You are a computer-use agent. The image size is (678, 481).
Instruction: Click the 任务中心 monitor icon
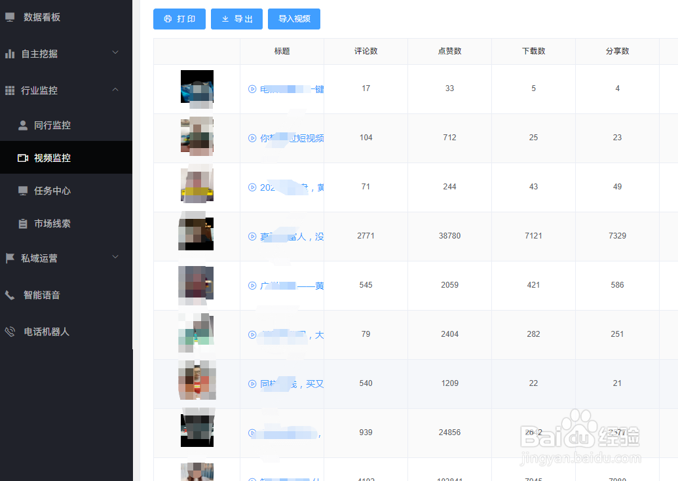pyautogui.click(x=23, y=191)
